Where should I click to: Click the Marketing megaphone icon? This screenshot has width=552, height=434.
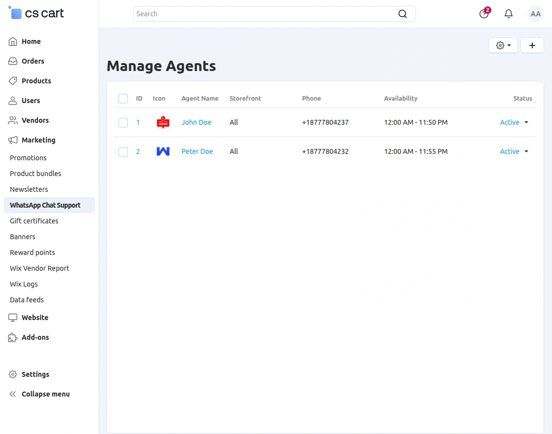[13, 140]
